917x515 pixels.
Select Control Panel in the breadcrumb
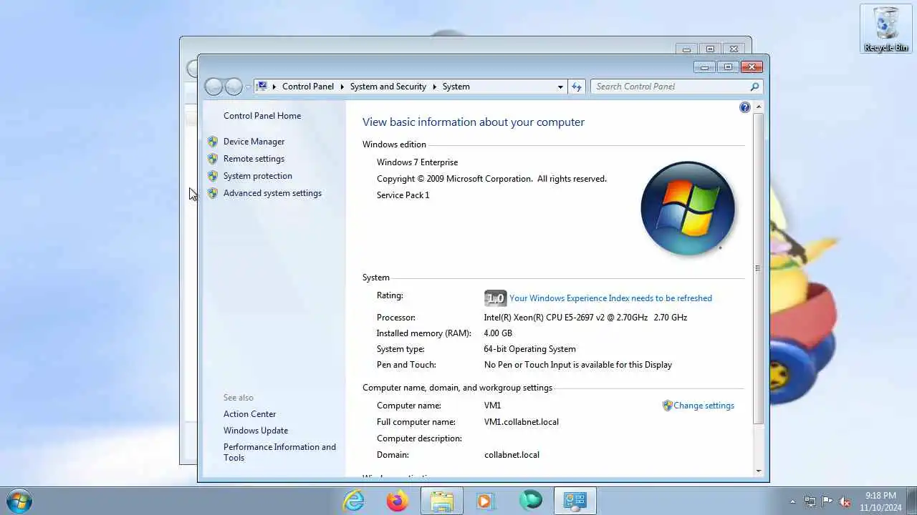(308, 87)
